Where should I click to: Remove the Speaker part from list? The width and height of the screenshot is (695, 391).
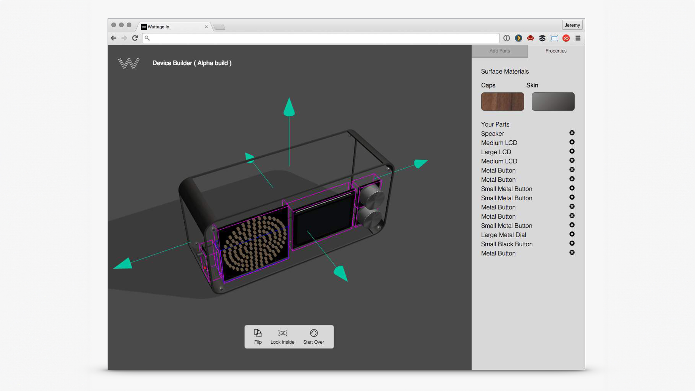[x=572, y=133]
